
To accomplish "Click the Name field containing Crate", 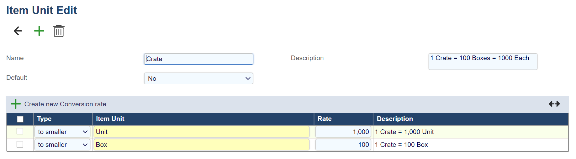I will tap(198, 59).
